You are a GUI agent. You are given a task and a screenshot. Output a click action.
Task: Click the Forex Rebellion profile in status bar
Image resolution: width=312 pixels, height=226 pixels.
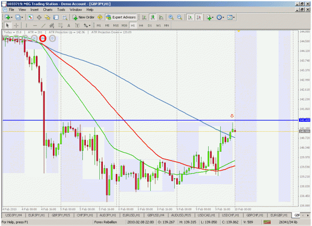click(105, 222)
